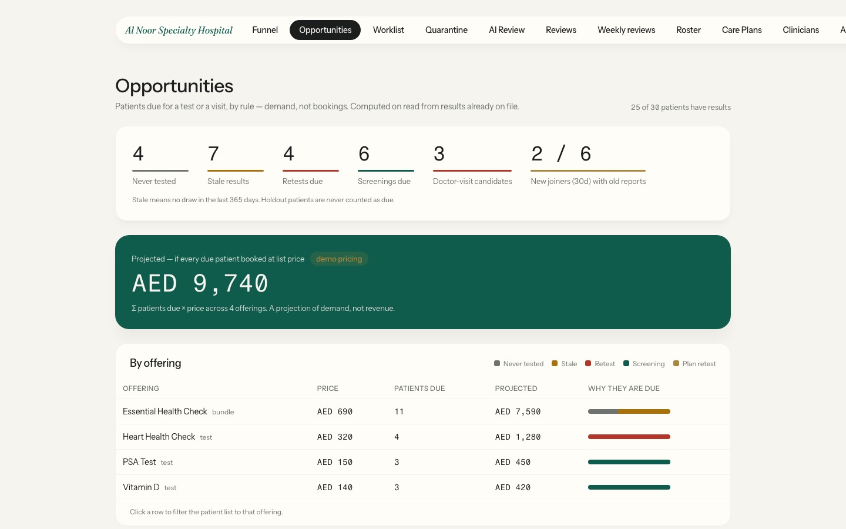Click the demo pricing badge

[x=339, y=259]
